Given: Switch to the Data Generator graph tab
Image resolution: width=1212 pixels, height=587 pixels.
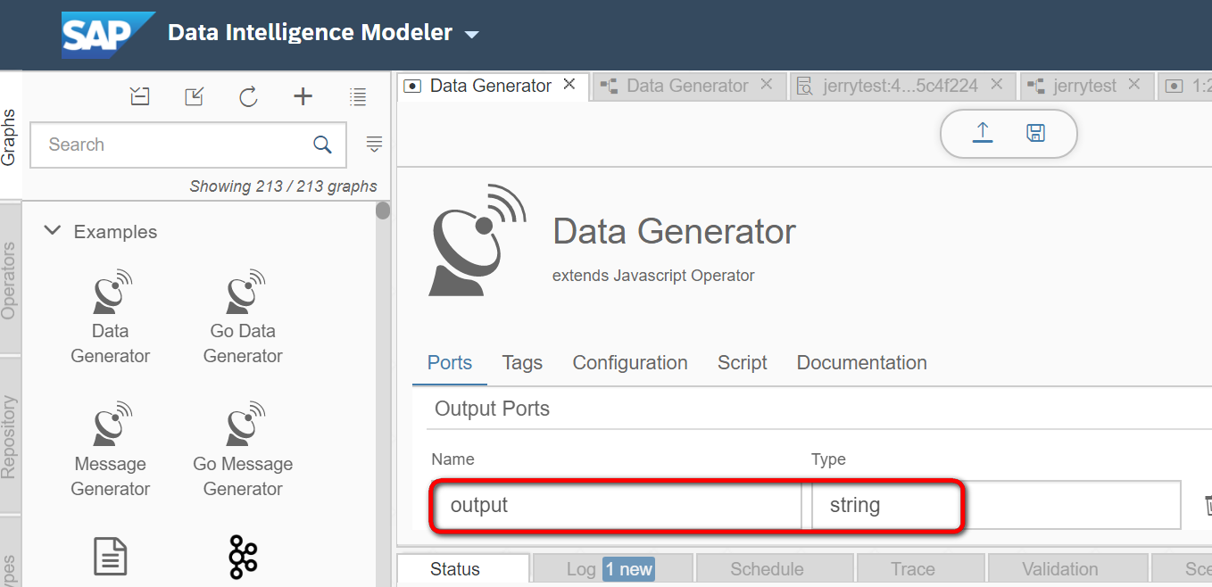Looking at the screenshot, I should pos(686,86).
